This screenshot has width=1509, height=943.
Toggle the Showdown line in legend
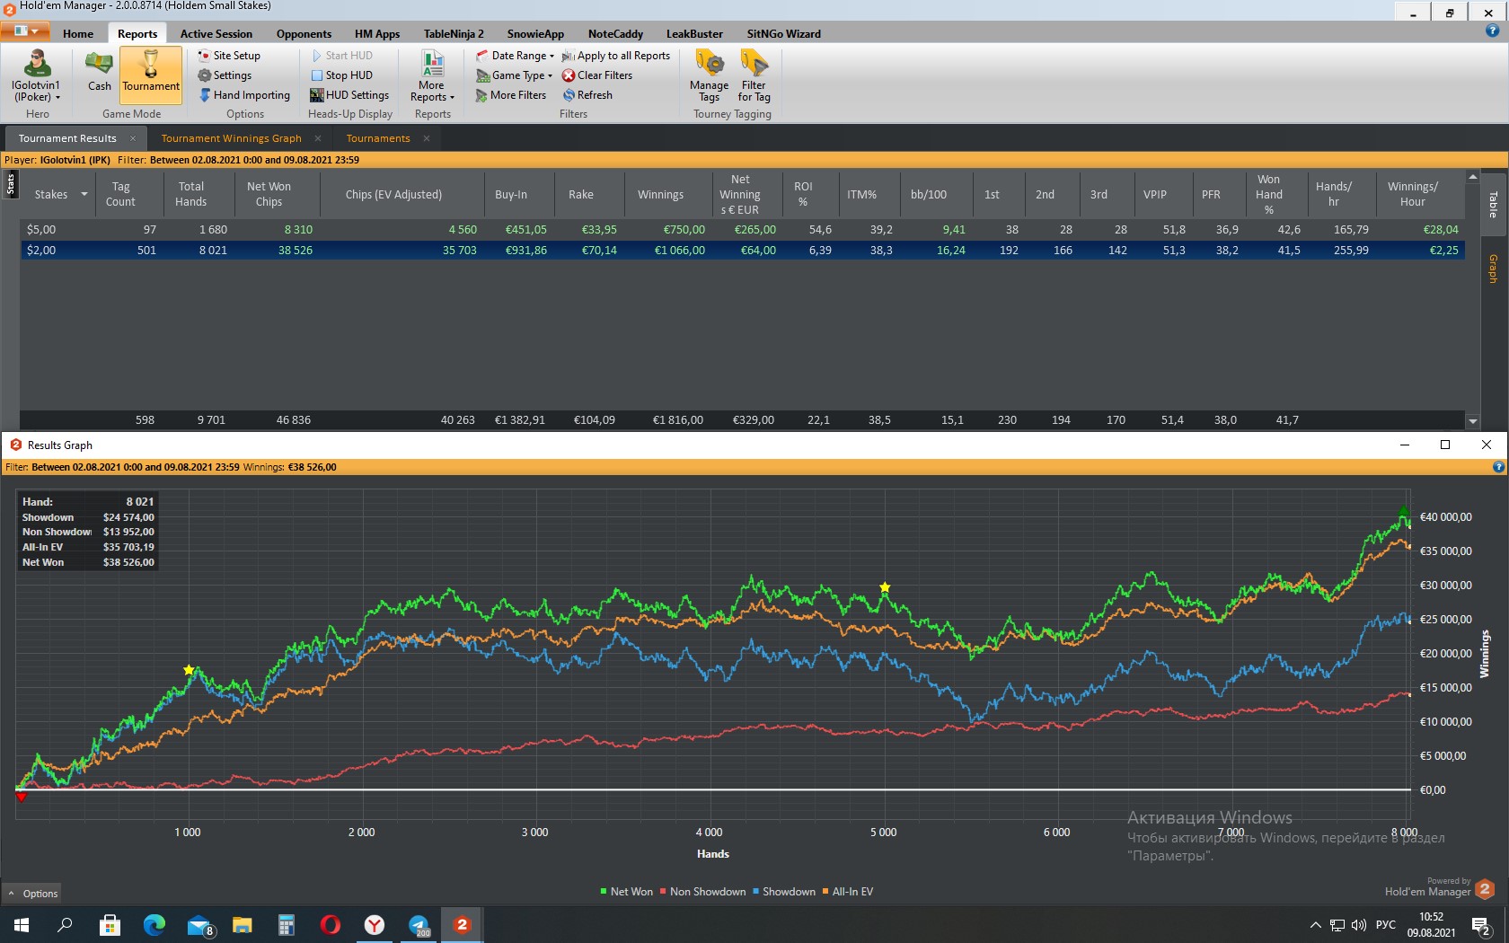coord(783,892)
